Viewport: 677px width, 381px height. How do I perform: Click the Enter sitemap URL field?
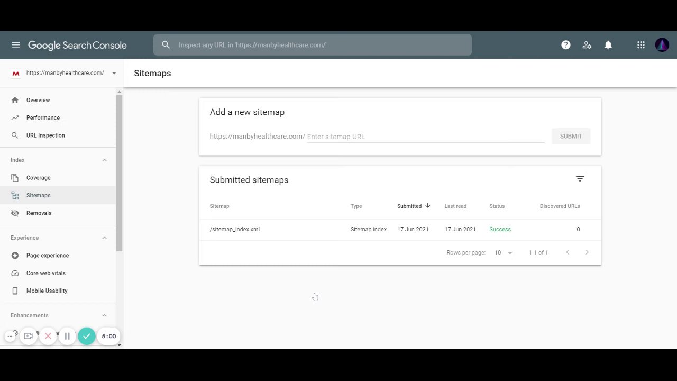[425, 137]
